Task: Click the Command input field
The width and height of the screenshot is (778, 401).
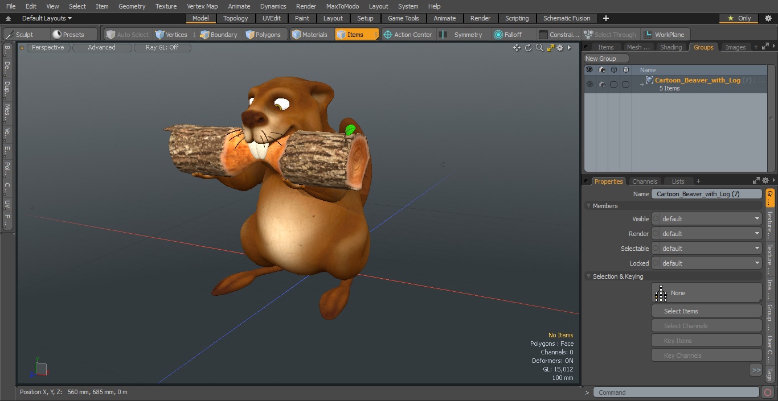Action: pyautogui.click(x=676, y=392)
